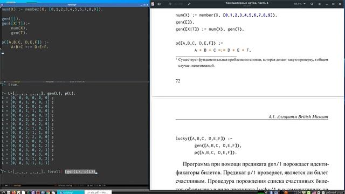
Task: Click num(X) clause in the editor buffer
Action: point(52,10)
